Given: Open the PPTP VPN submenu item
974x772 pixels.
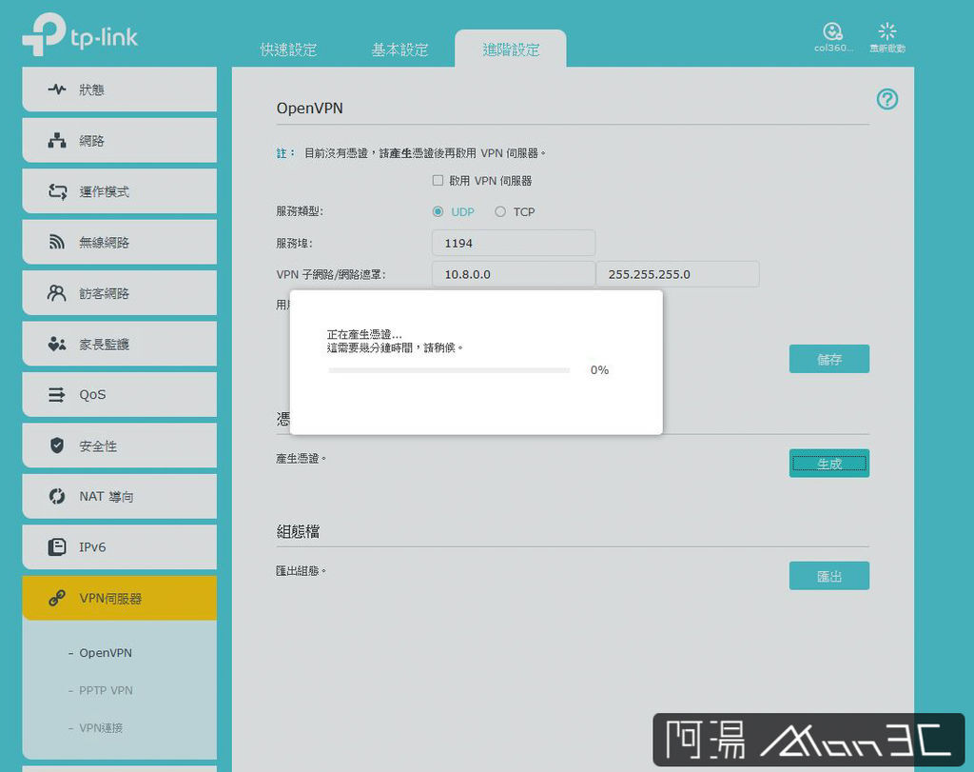Looking at the screenshot, I should [106, 690].
